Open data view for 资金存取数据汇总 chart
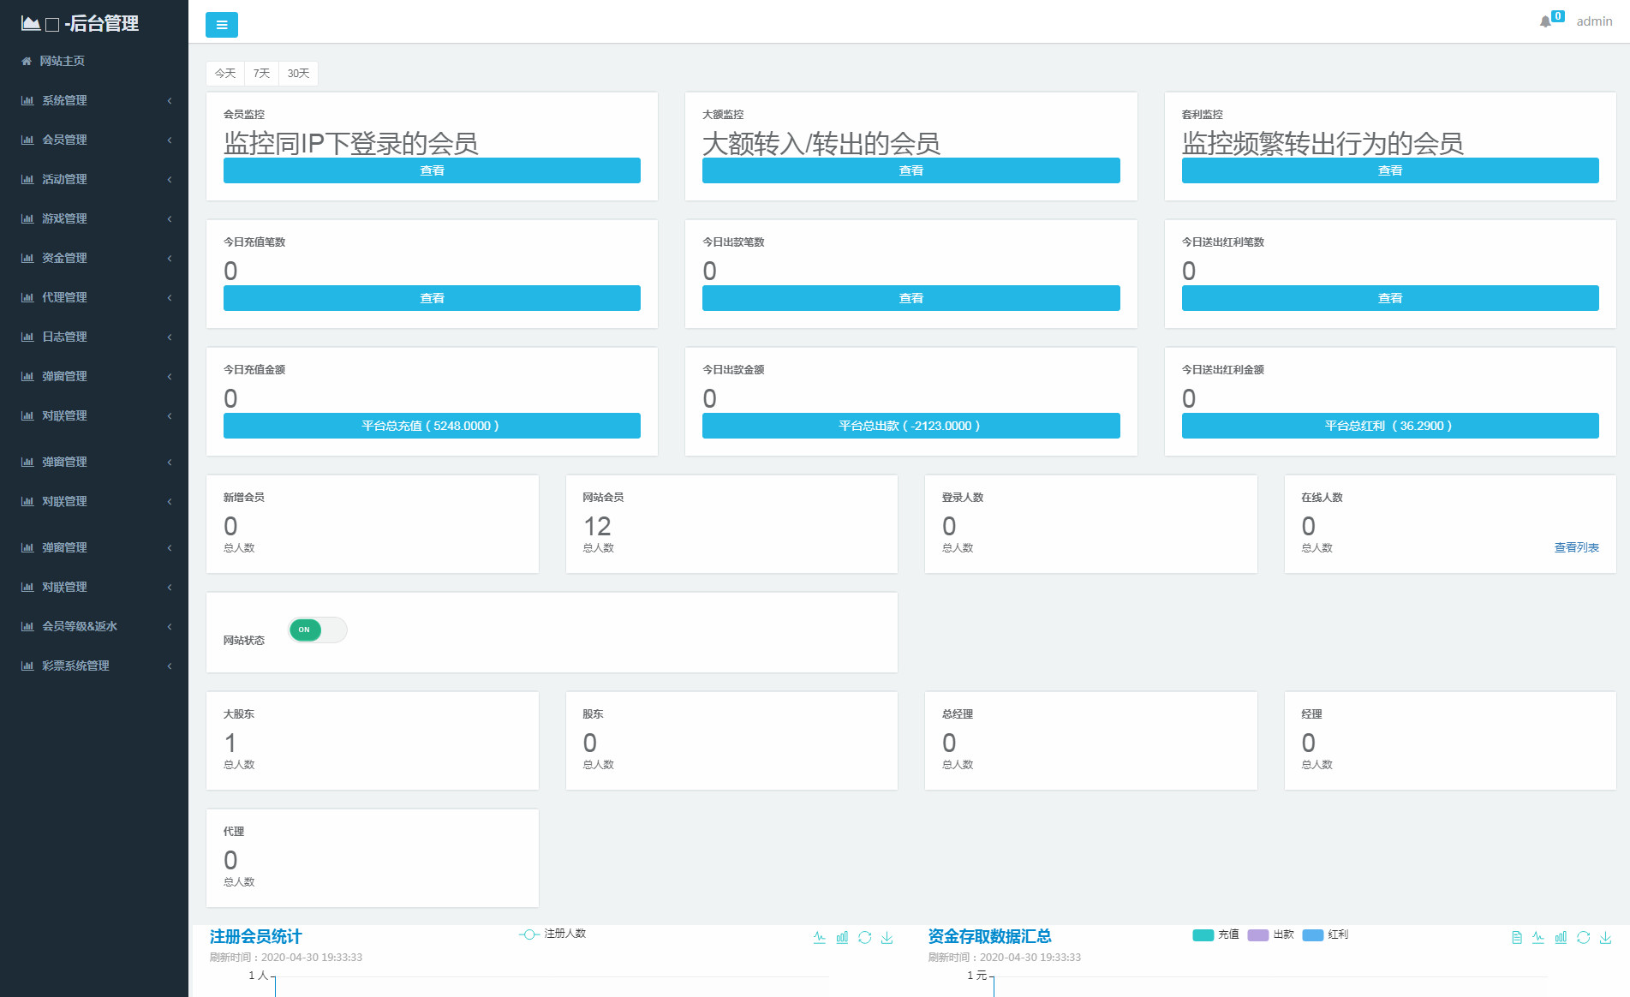Viewport: 1630px width, 997px height. point(1517,937)
